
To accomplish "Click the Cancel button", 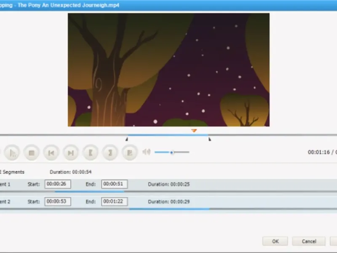I will click(309, 241).
